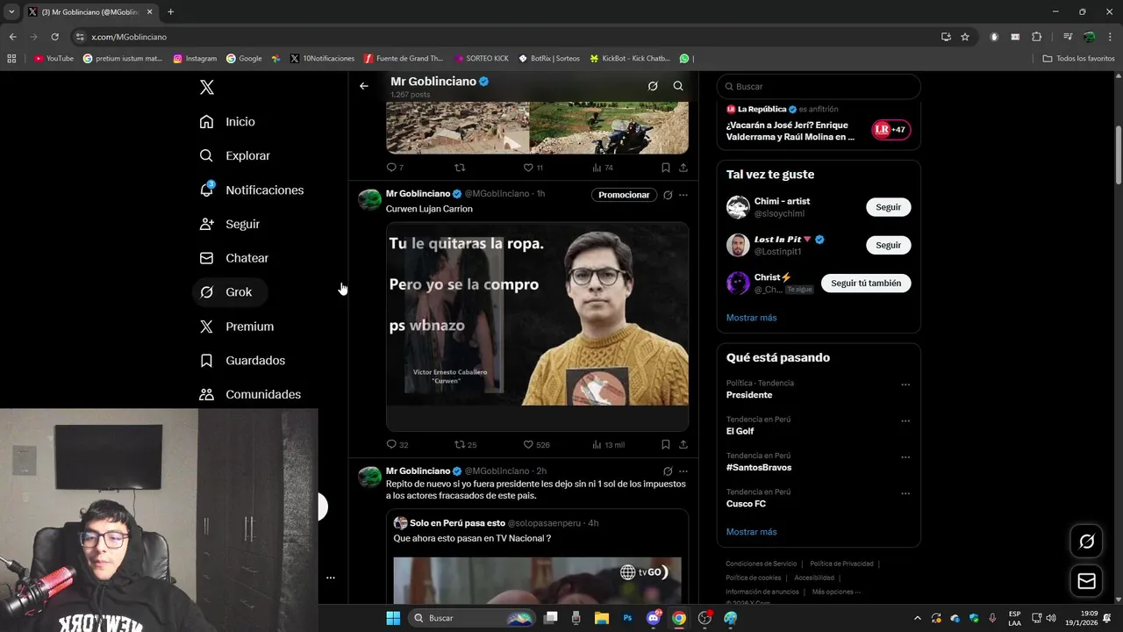Reply to the Curwen Lujan Carrion post

point(397,445)
